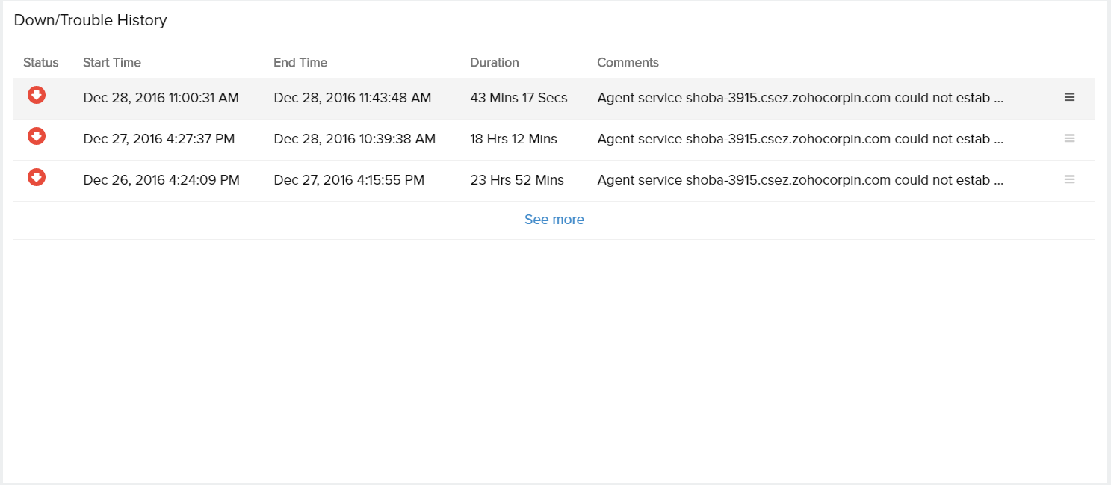Click start time Dec 28, 2016 11:00:31 AM

(x=161, y=98)
